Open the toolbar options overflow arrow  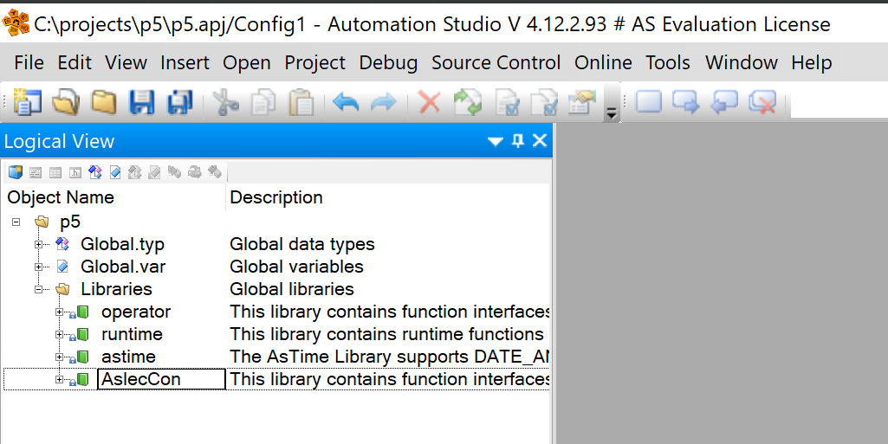tap(612, 113)
